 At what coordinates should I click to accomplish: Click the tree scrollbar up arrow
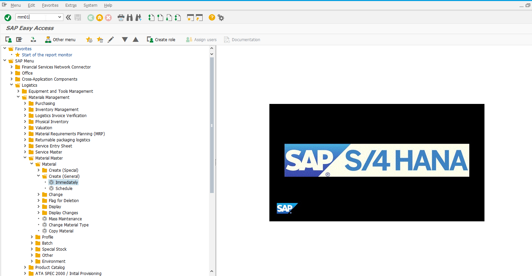click(x=212, y=48)
